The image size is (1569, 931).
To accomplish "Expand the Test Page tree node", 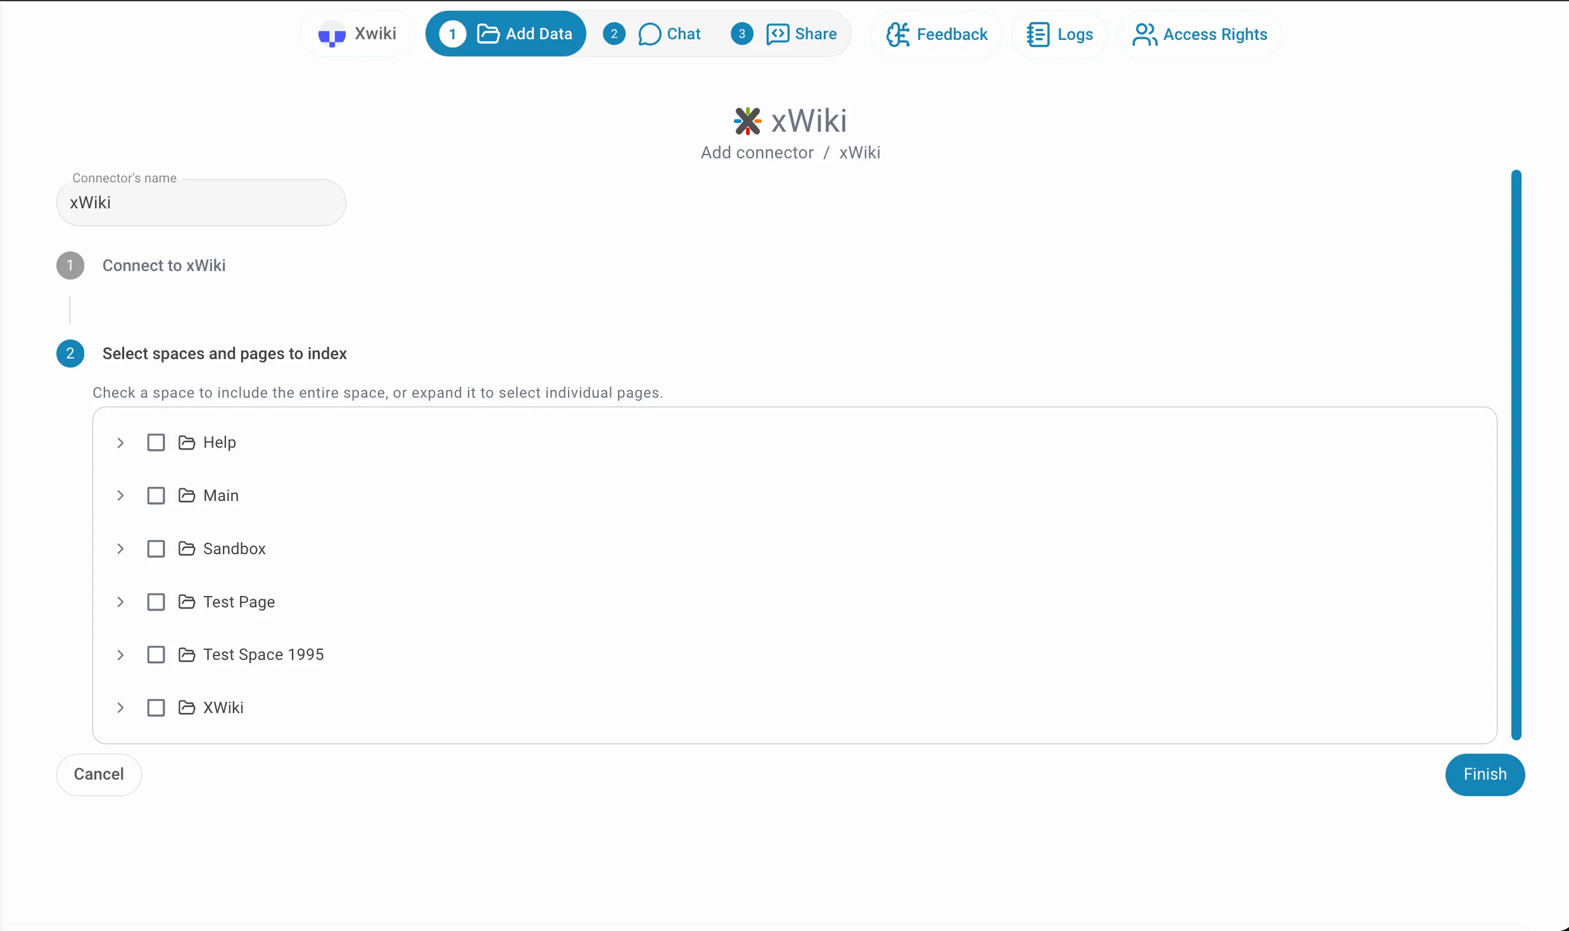I will click(120, 602).
